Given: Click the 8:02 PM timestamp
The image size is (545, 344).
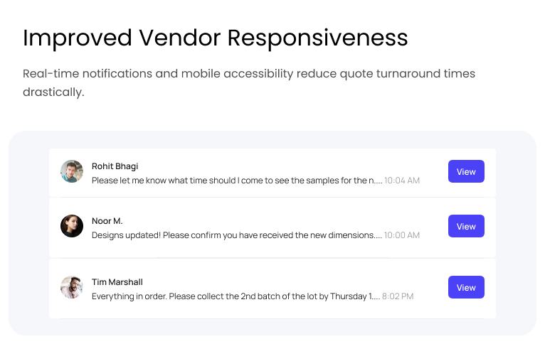Looking at the screenshot, I should point(398,296).
